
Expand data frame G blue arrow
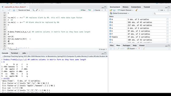(x=110, y=40)
